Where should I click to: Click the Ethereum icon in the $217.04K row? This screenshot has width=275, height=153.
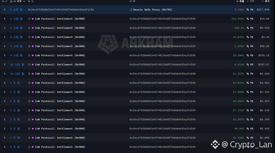coord(5,10)
